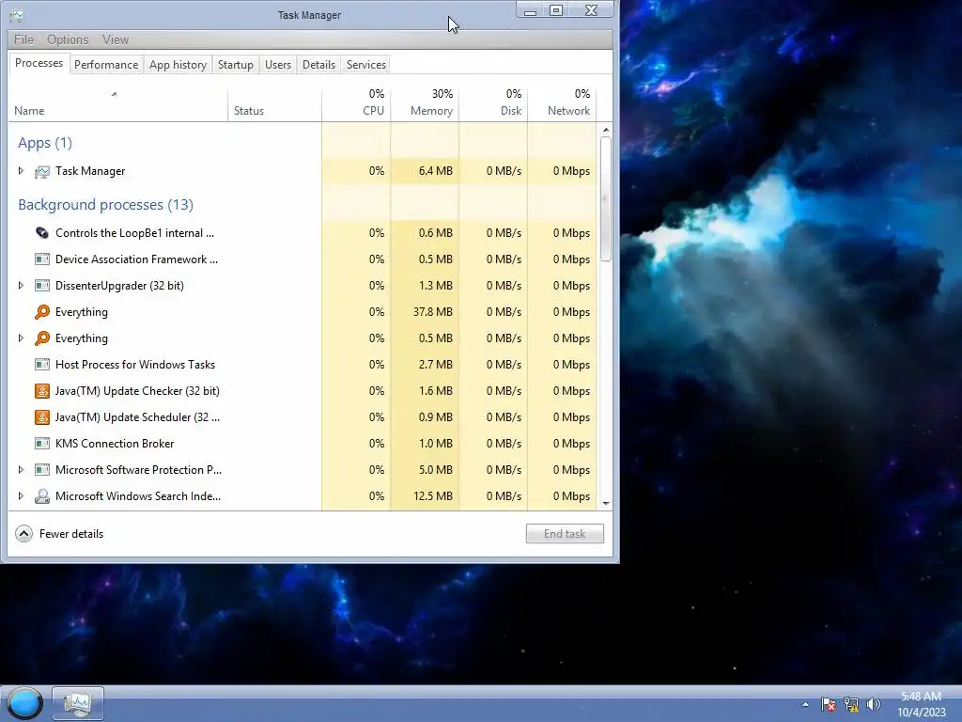The image size is (962, 722).
Task: Expand Microsoft Software Protection process
Action: tap(21, 470)
